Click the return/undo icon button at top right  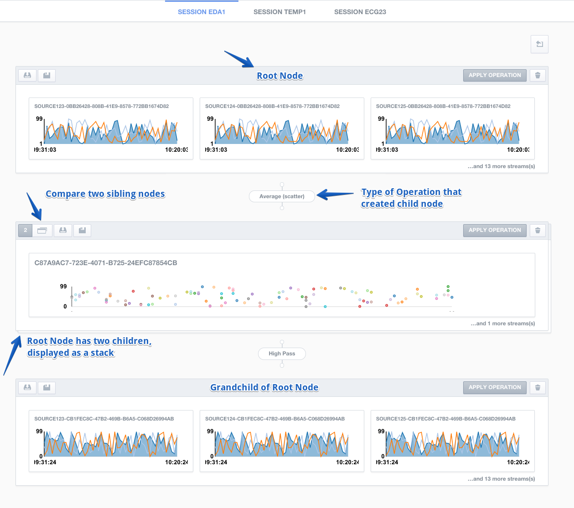coord(539,44)
